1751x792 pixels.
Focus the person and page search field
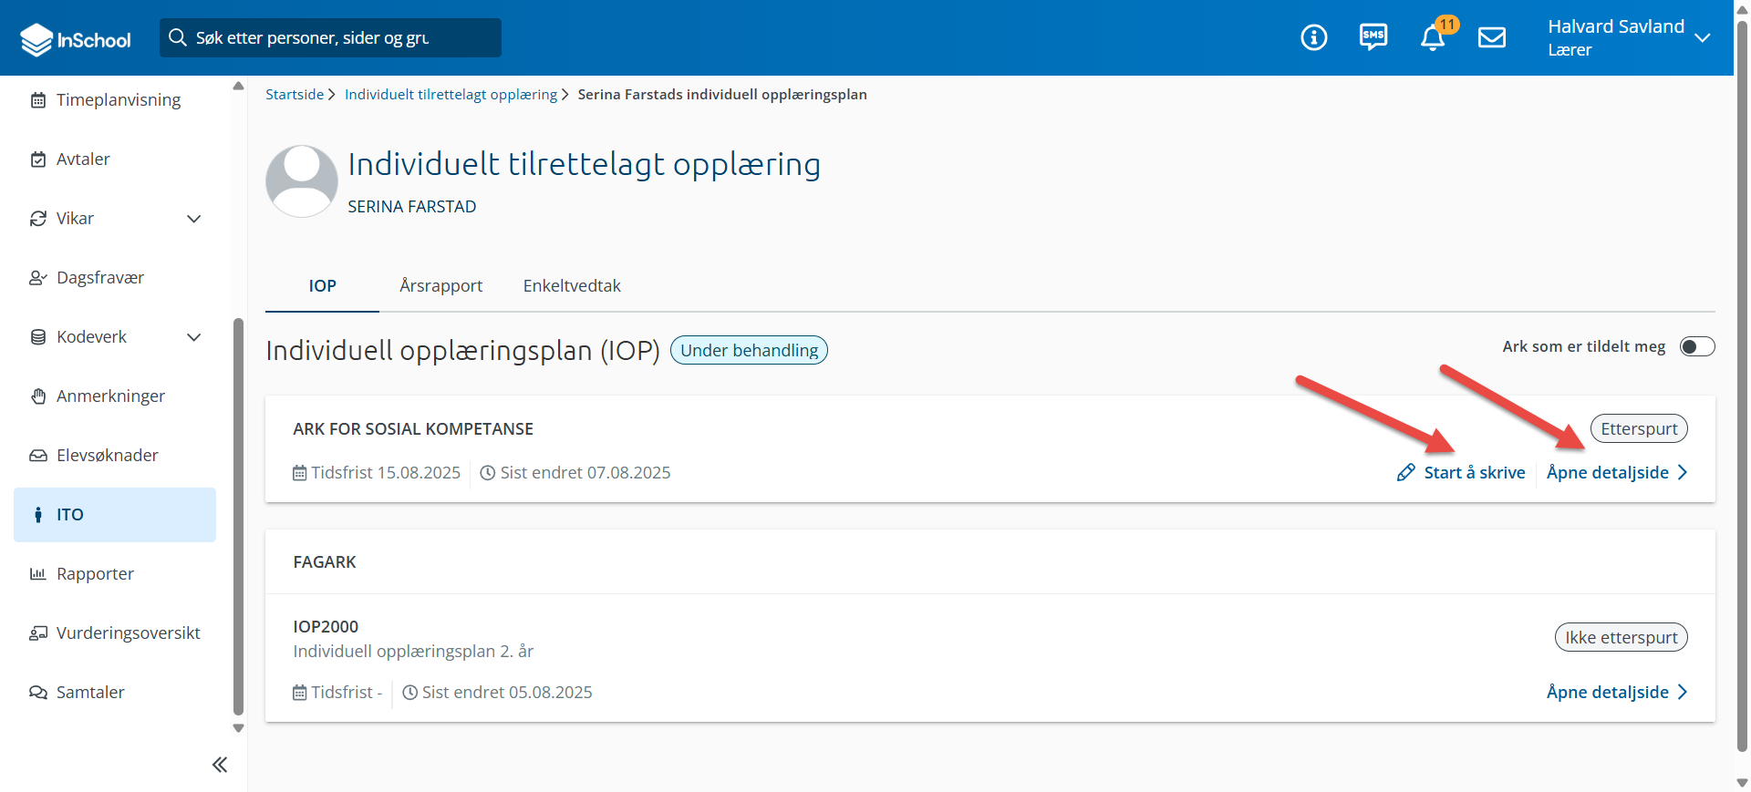(330, 37)
